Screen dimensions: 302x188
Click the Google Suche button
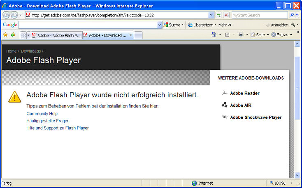172,25
